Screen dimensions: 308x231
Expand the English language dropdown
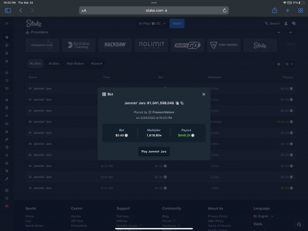(x=264, y=216)
